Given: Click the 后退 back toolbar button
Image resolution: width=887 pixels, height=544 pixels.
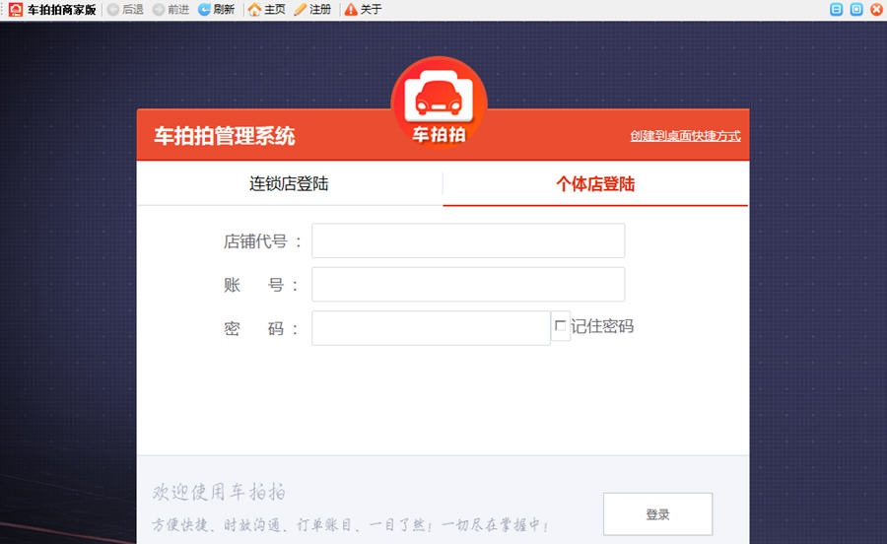Looking at the screenshot, I should [125, 9].
